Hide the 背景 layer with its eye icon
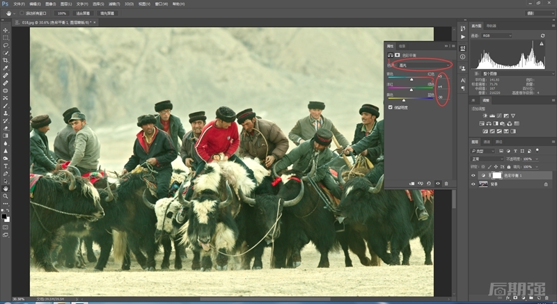Image resolution: width=557 pixels, height=304 pixels. click(x=473, y=184)
